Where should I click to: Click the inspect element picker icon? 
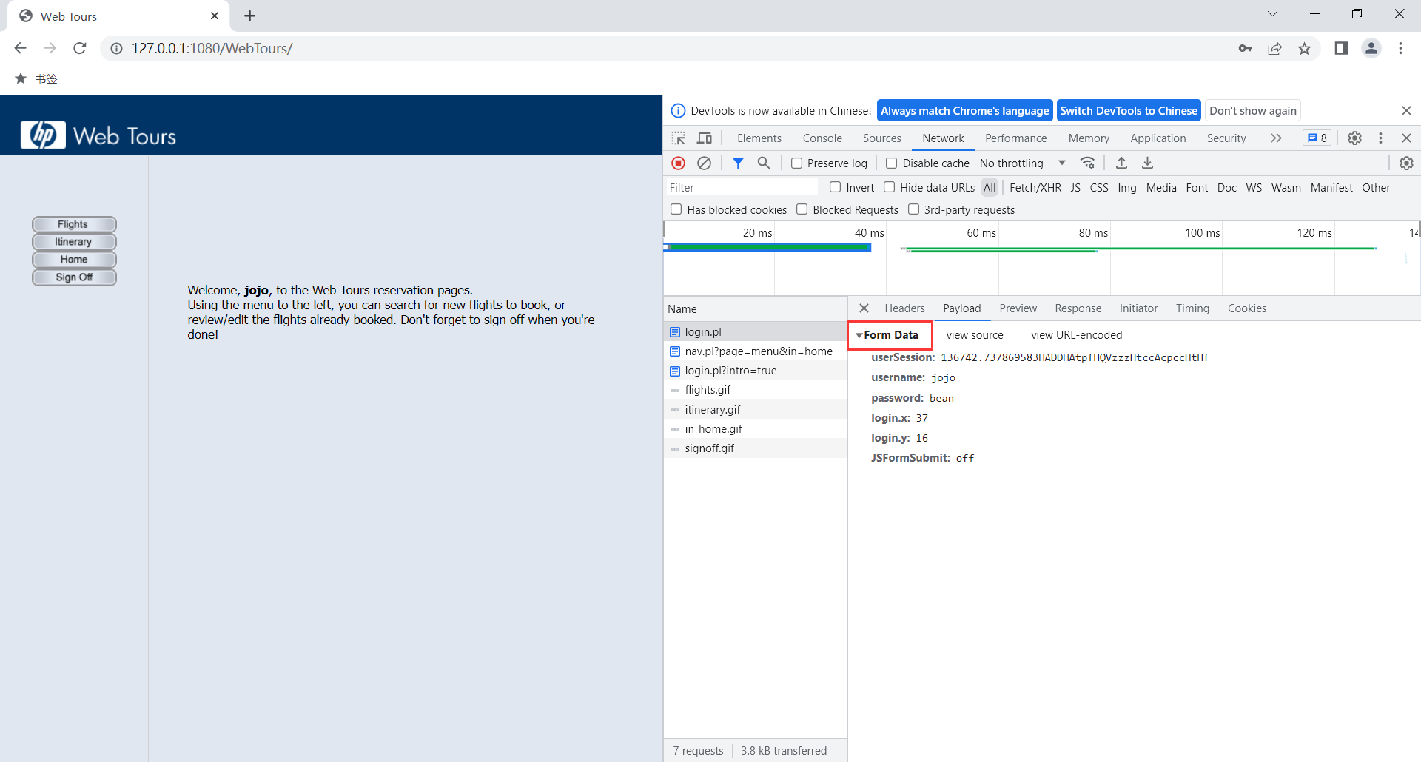tap(678, 138)
